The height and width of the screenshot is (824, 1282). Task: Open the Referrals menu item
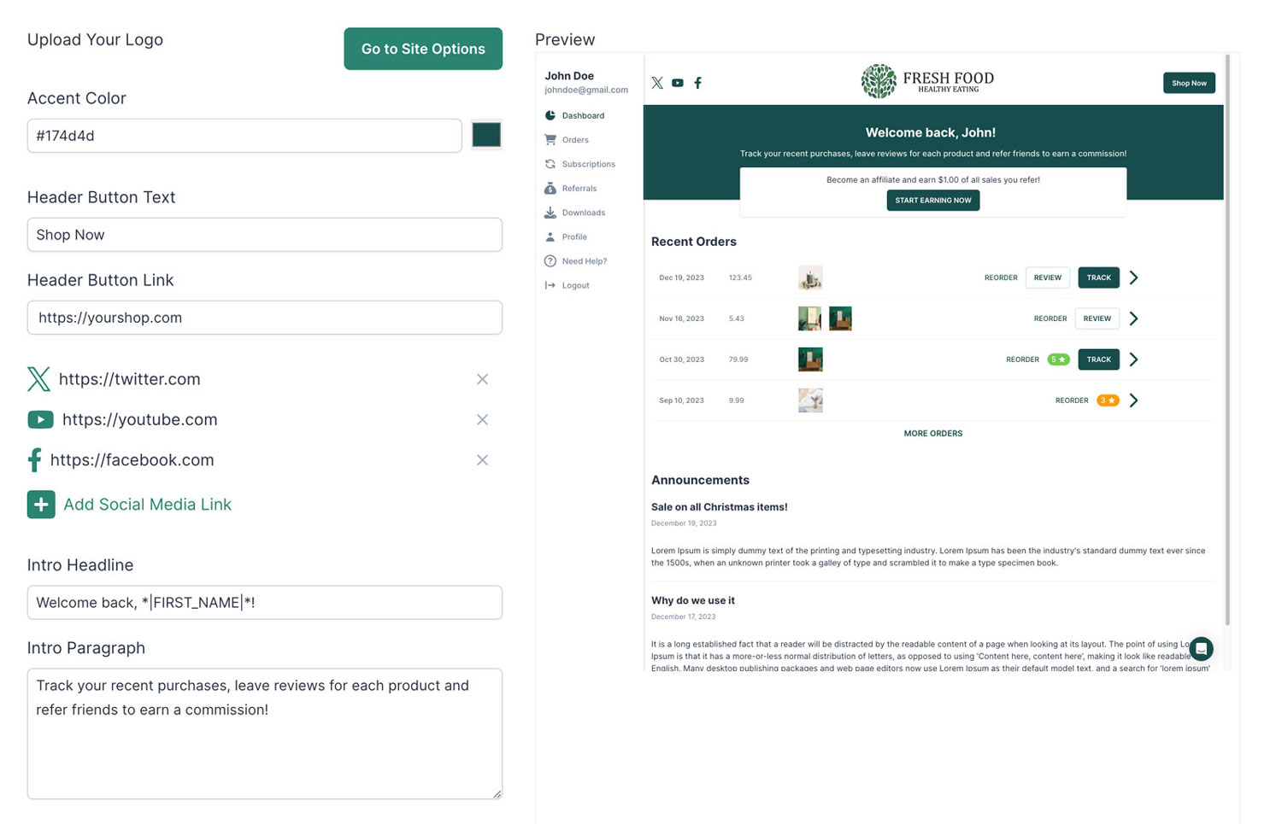(579, 188)
